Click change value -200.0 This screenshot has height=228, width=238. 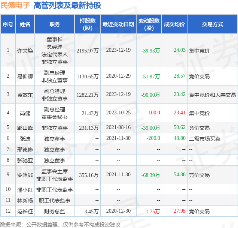click(153, 138)
